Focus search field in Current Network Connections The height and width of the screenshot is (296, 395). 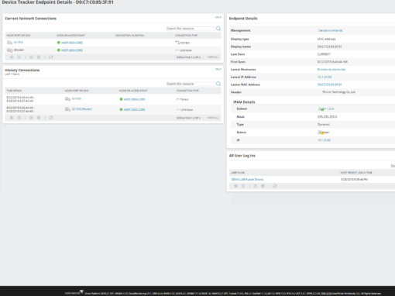point(191,29)
